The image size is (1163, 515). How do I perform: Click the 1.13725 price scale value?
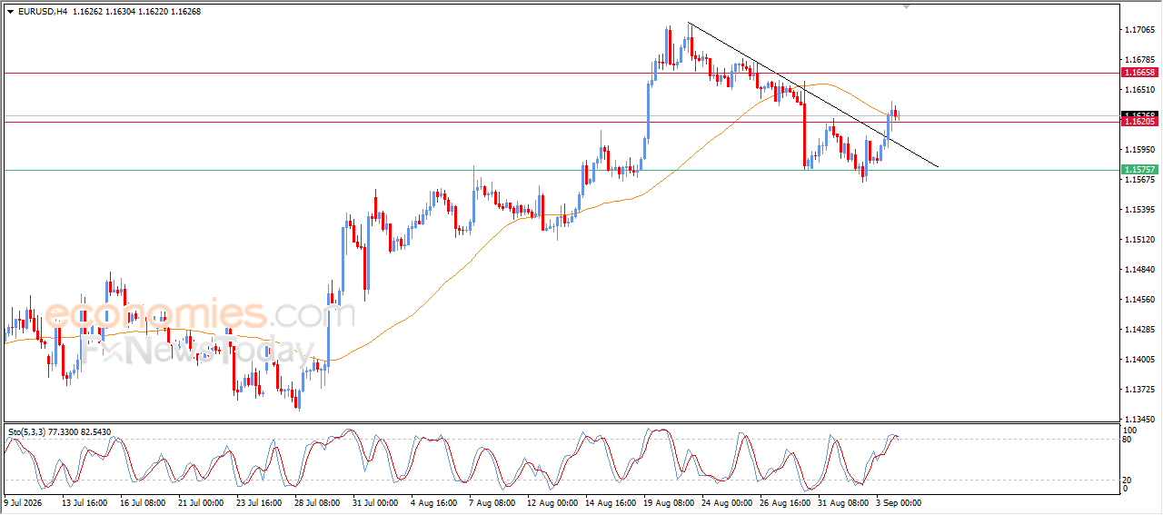pyautogui.click(x=1139, y=390)
